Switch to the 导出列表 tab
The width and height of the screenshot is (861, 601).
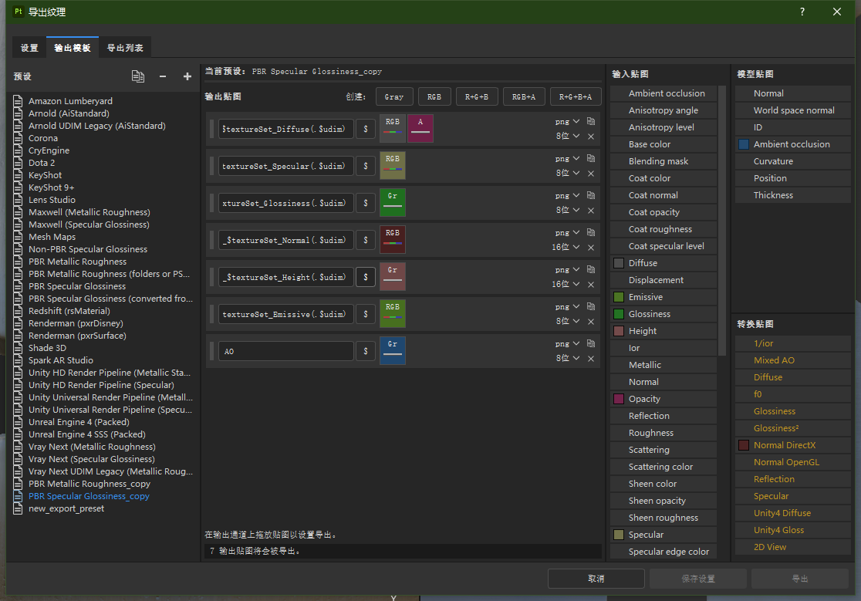point(125,48)
